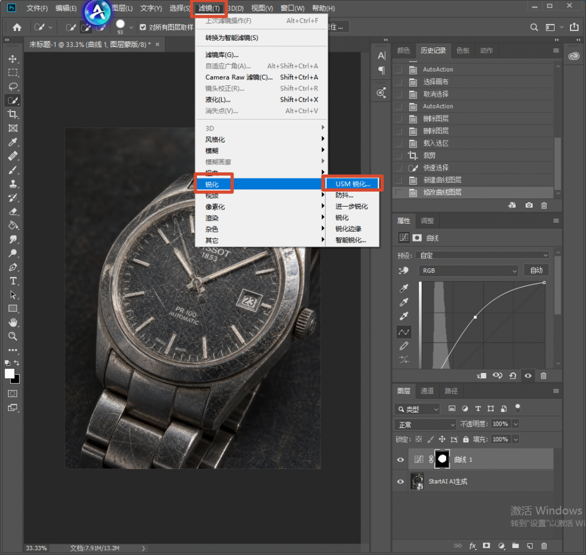Image resolution: width=586 pixels, height=555 pixels.
Task: Delete the current history state with trash icon
Action: [544, 205]
